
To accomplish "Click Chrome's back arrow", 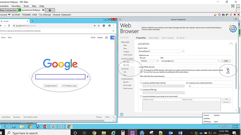I will click(1, 26).
